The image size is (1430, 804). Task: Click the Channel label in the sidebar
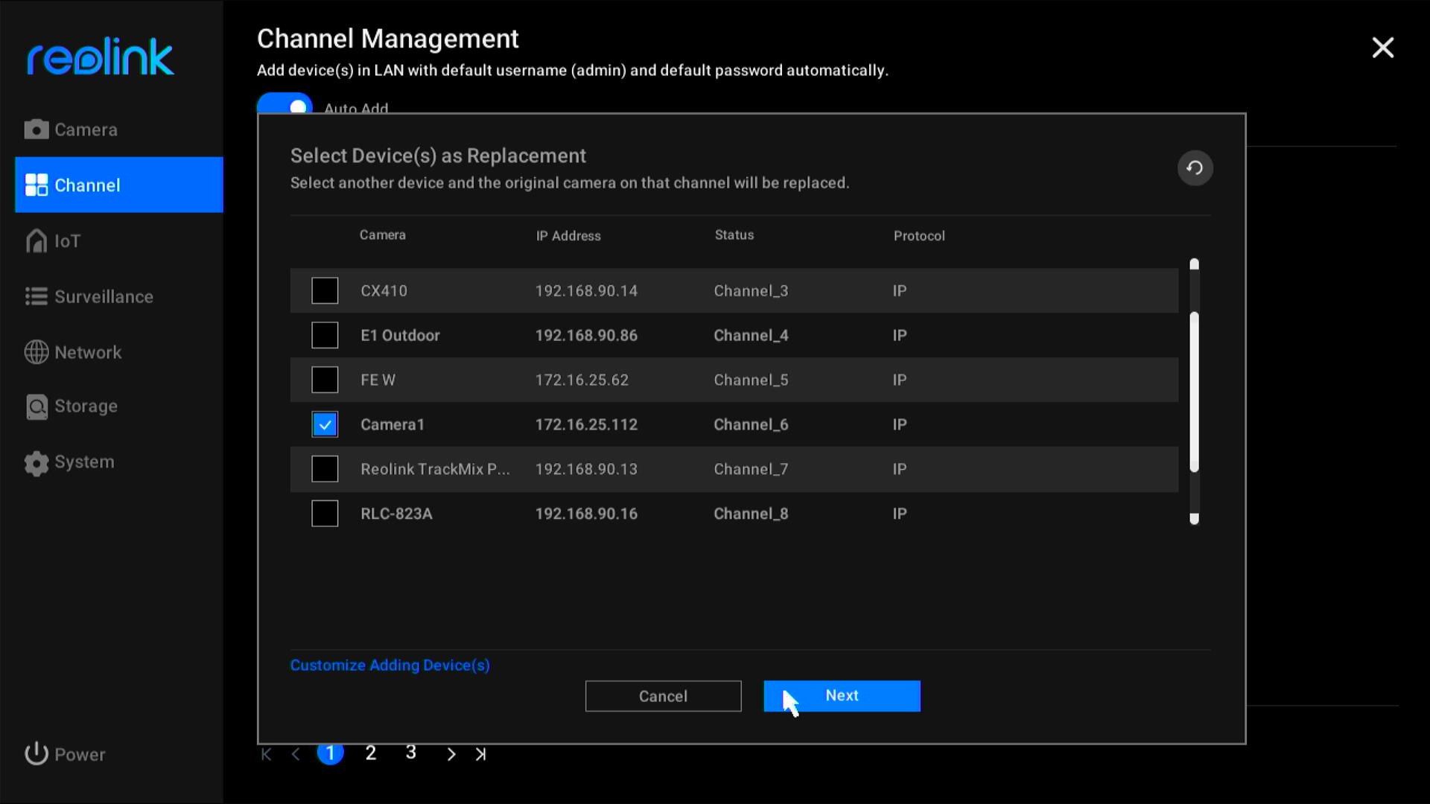[x=87, y=185]
